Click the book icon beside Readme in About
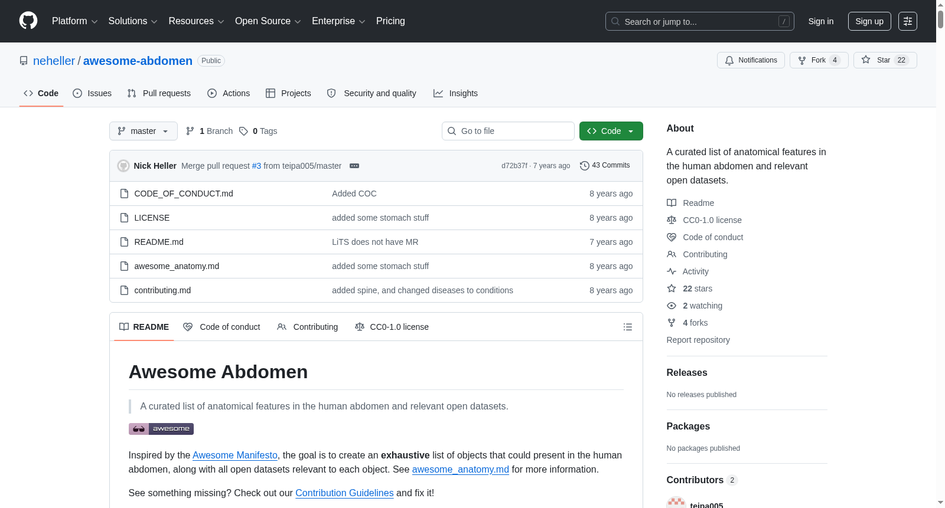 point(672,203)
